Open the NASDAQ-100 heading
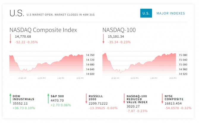Screen dimensions: 199x123 (x=119, y=30)
